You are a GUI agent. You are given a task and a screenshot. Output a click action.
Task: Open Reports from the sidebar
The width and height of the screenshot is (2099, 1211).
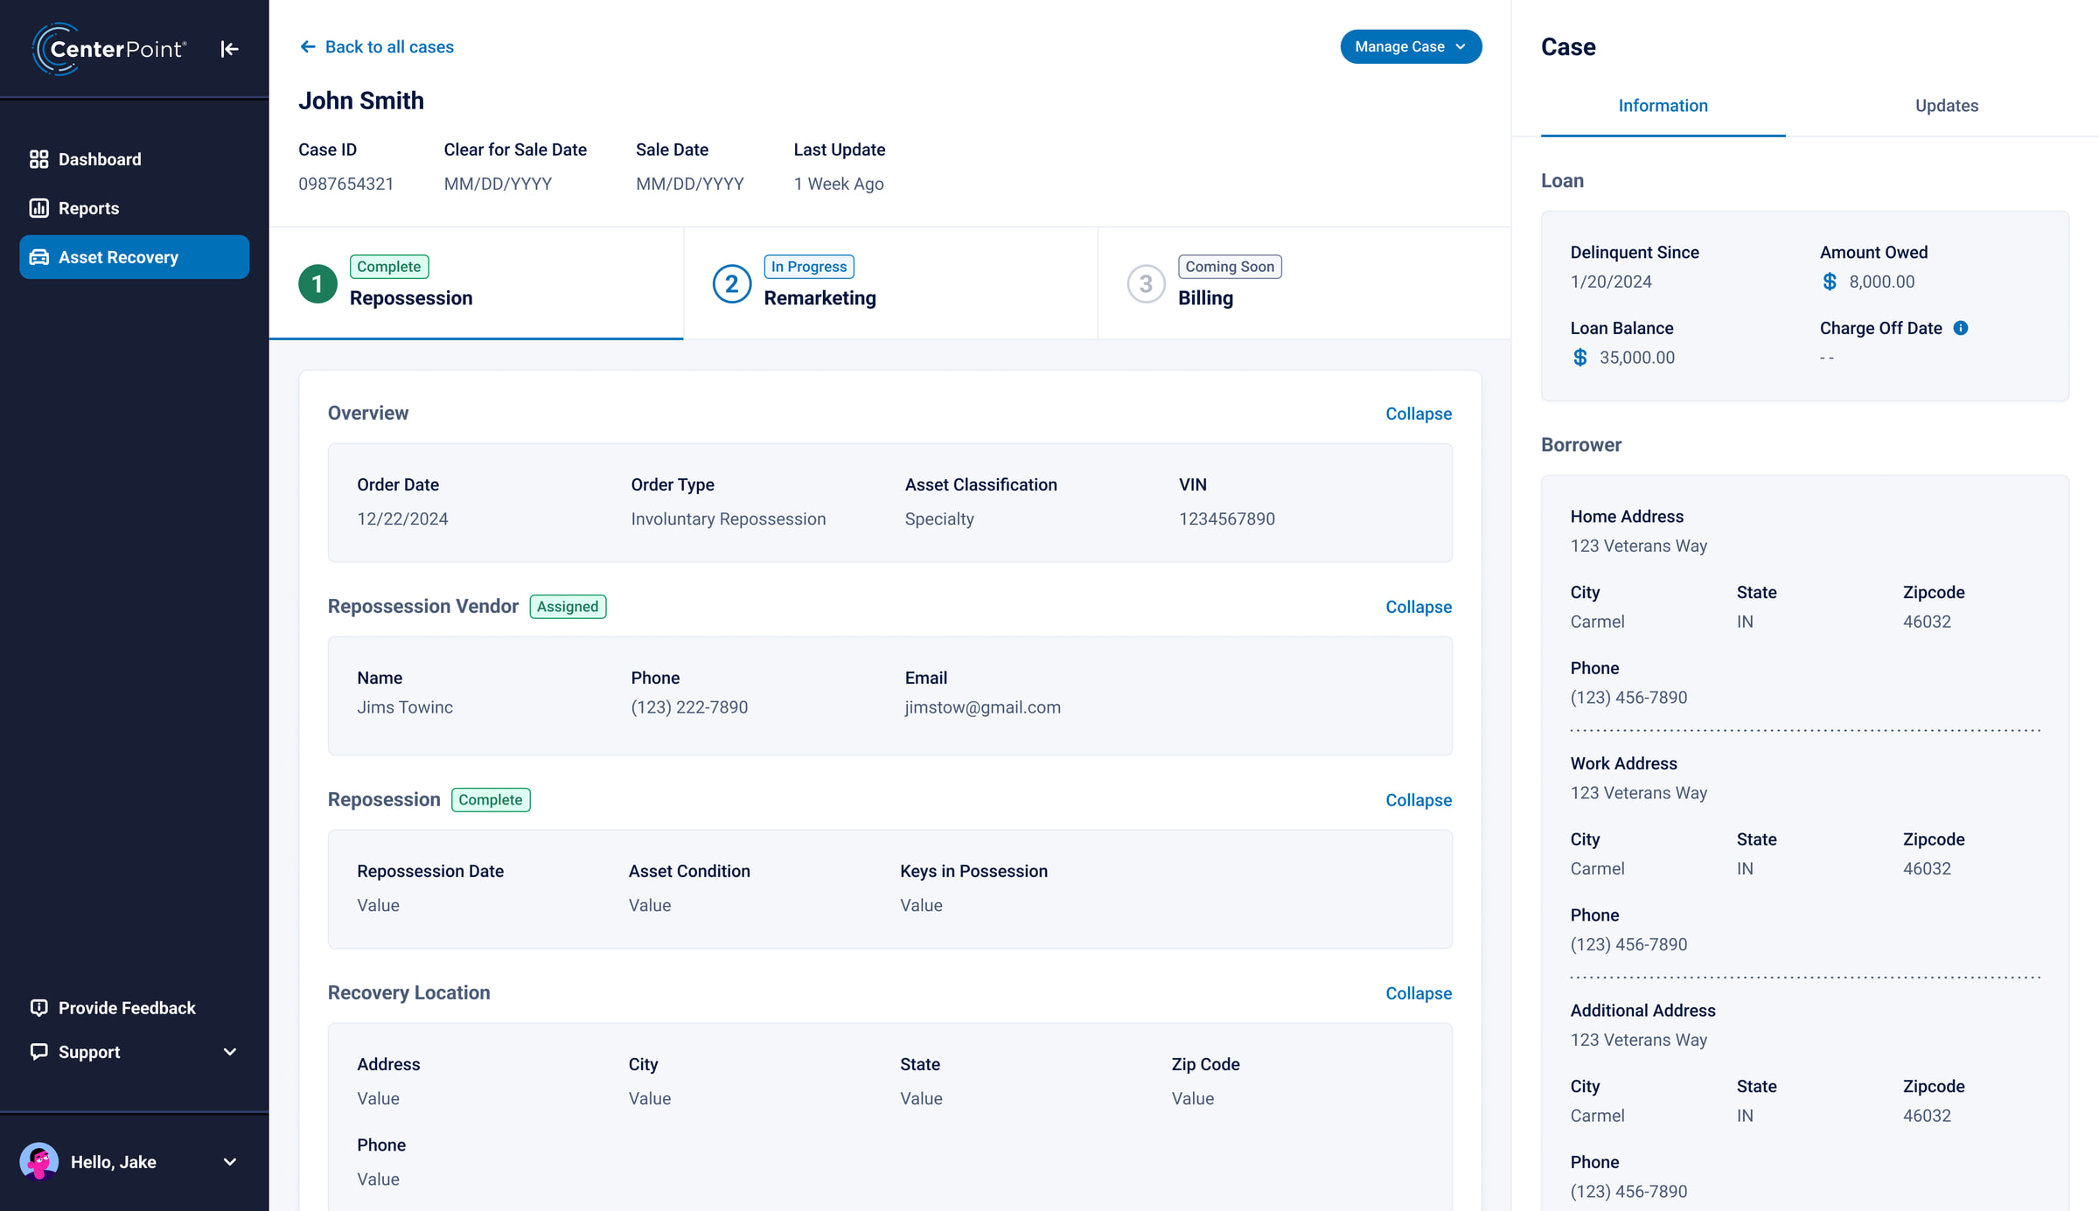pyautogui.click(x=134, y=208)
